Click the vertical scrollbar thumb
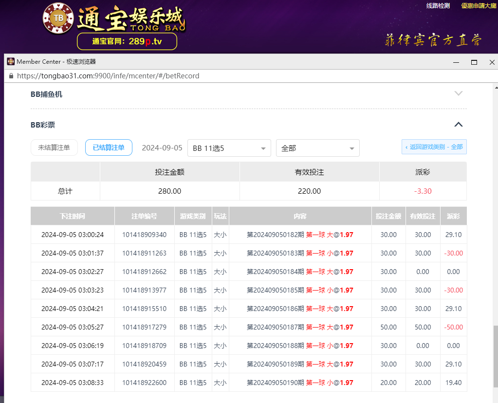Image resolution: width=498 pixels, height=403 pixels. click(496, 355)
